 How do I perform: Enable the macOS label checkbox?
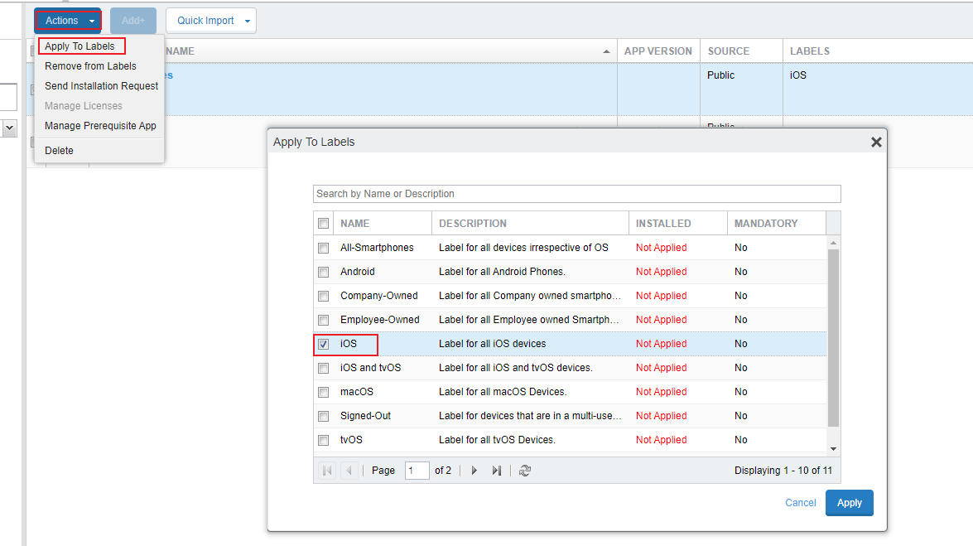(324, 392)
